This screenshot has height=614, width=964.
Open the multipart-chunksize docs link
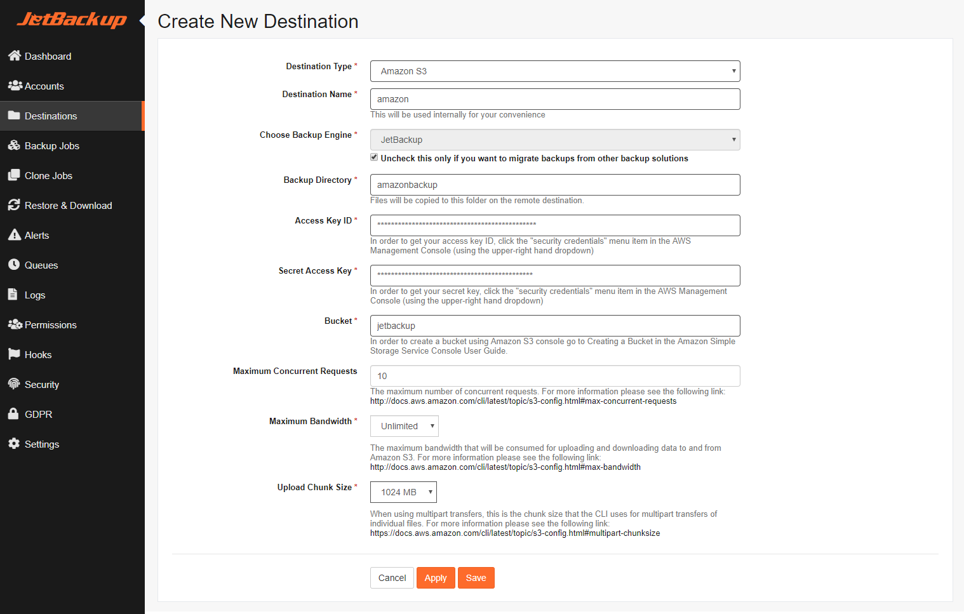(x=515, y=533)
